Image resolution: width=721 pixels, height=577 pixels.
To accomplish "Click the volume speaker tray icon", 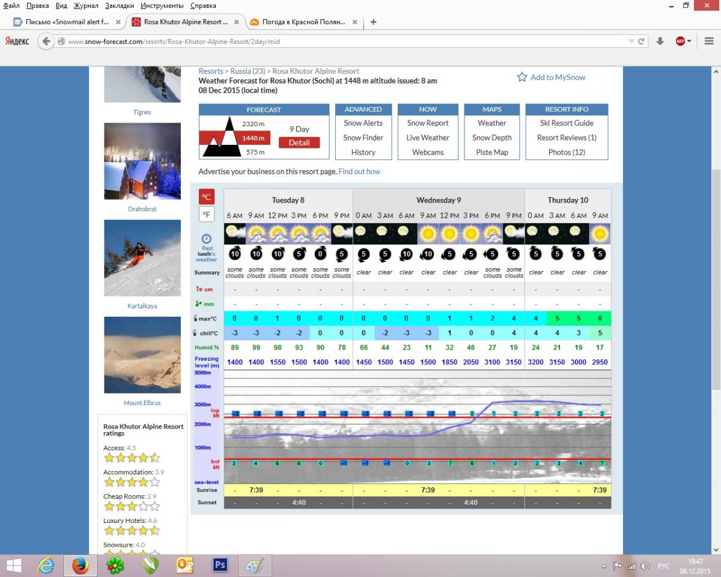I will click(x=645, y=566).
